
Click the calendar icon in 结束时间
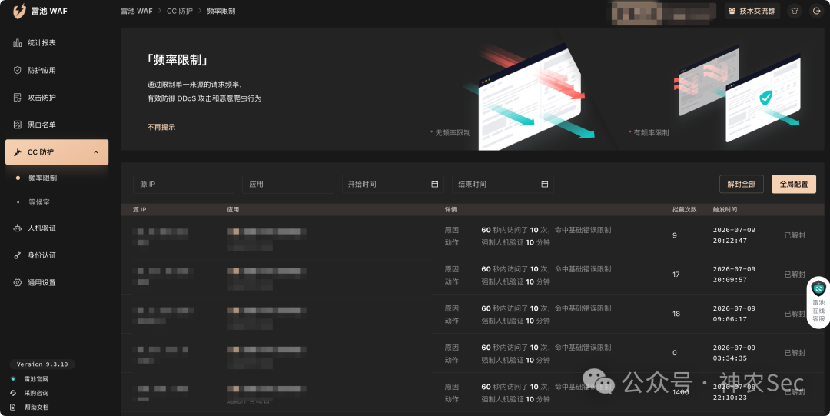545,185
